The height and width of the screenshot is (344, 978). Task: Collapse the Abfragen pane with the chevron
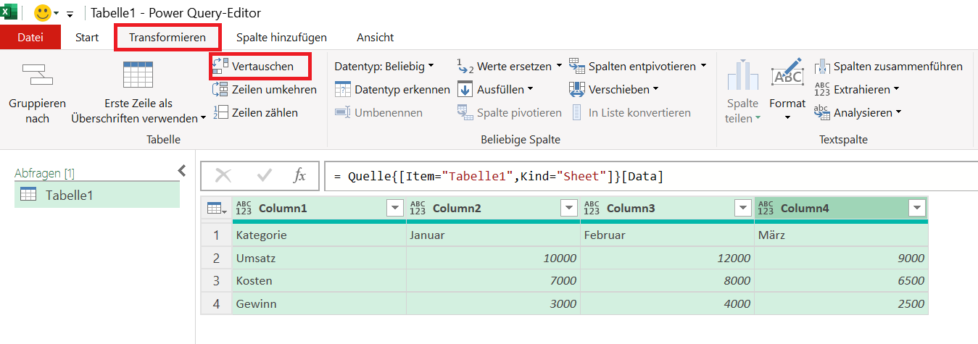[182, 171]
